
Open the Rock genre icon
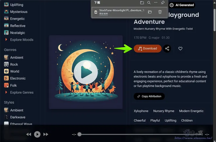[6, 64]
